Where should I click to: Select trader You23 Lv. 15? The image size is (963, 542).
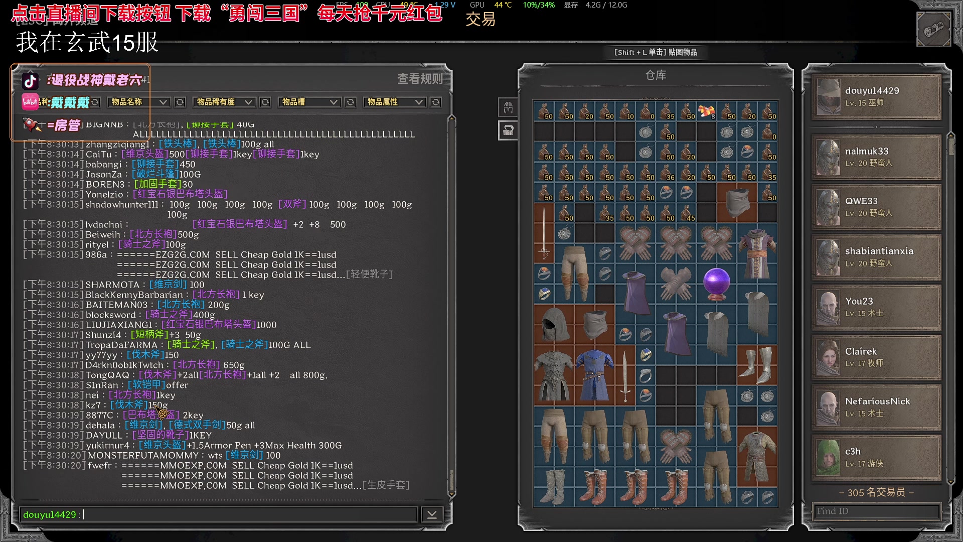(876, 307)
